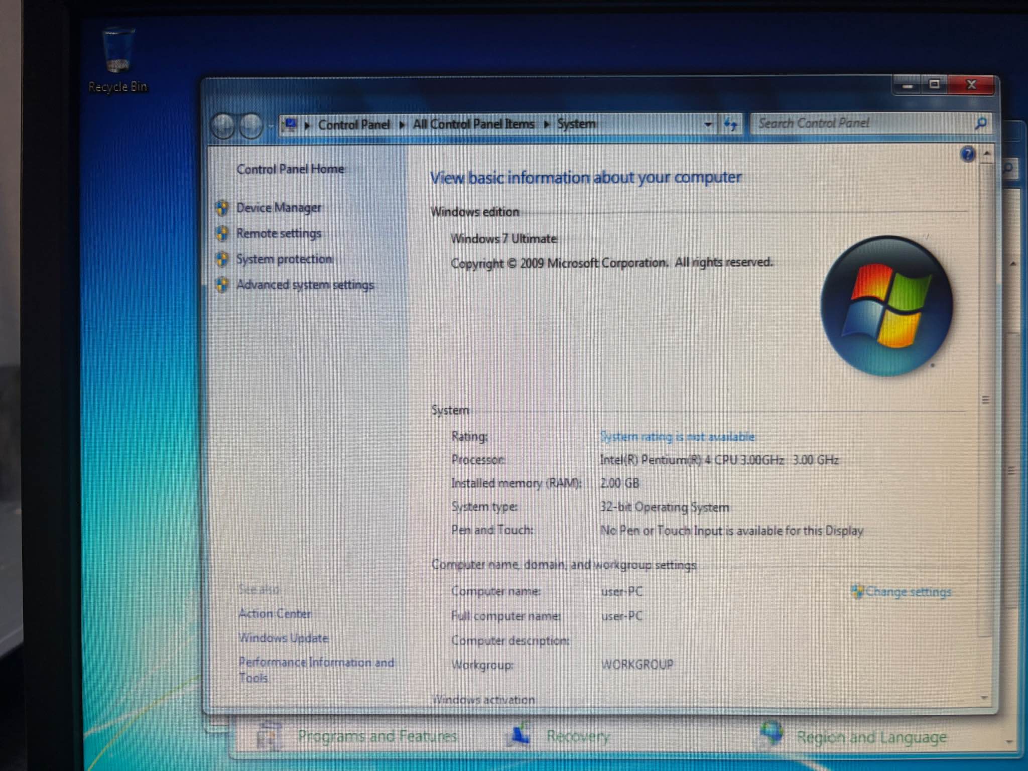Click the Copyright 2009 Microsoft Corporation text
The height and width of the screenshot is (771, 1028).
pos(611,263)
